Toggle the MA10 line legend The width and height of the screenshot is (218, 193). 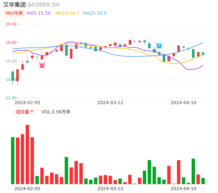[x=67, y=13]
